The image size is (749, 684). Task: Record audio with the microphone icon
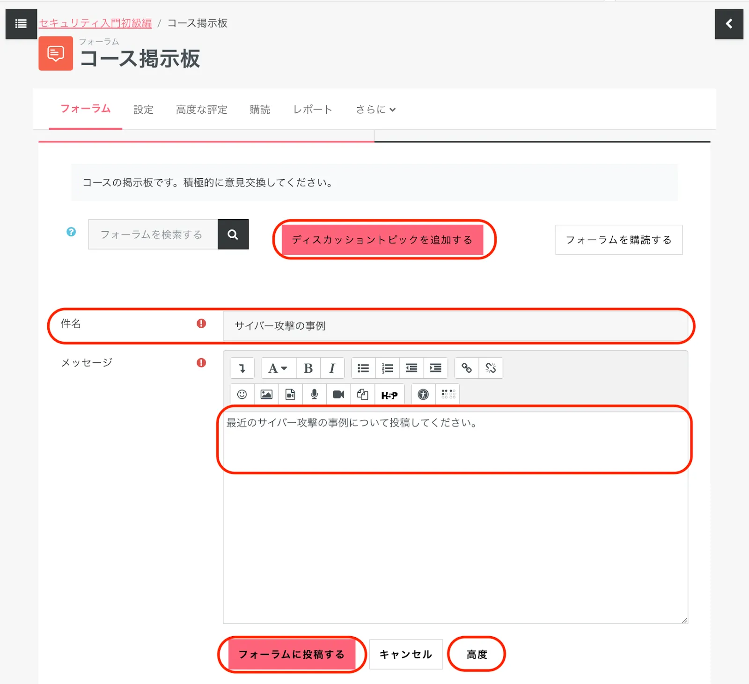tap(314, 395)
